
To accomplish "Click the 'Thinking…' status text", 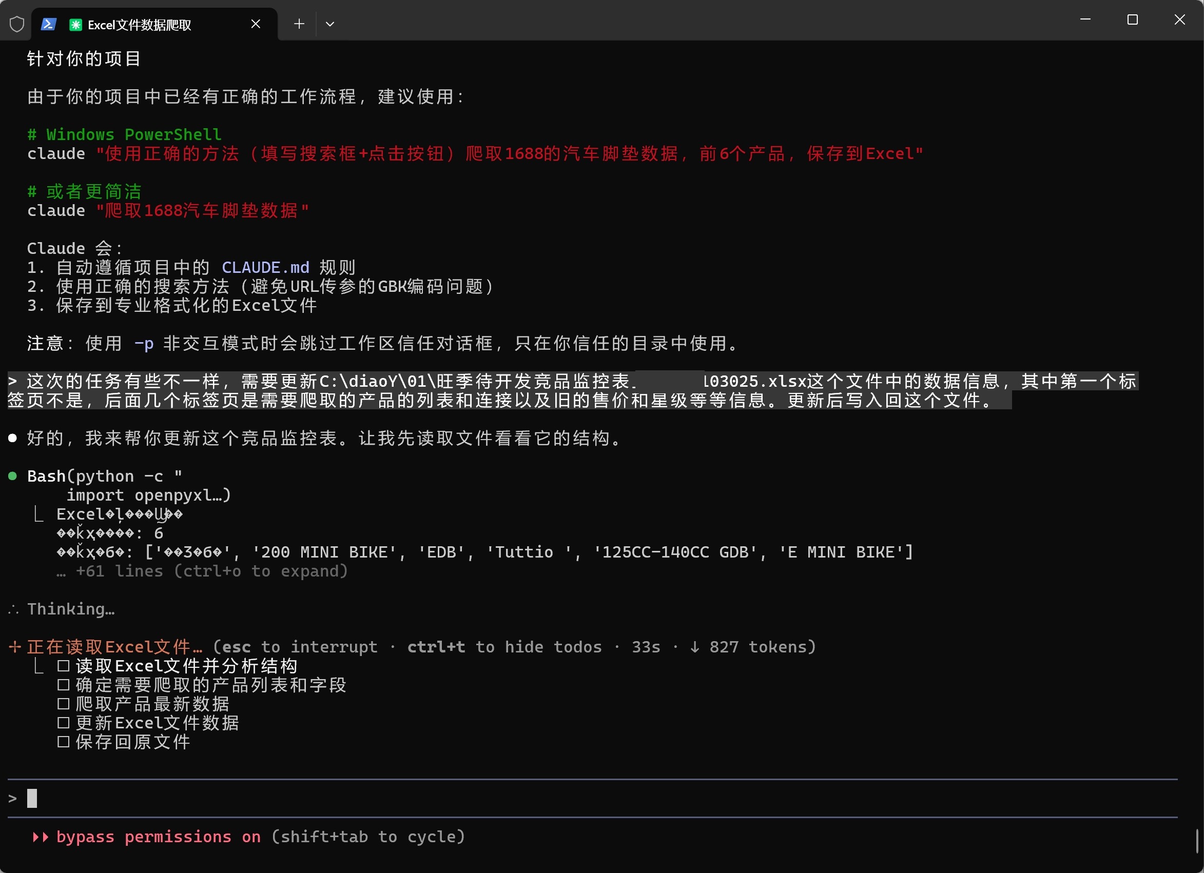I will click(x=71, y=609).
